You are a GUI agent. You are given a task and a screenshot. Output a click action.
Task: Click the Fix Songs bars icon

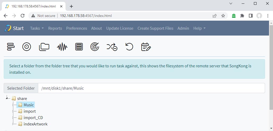click(11, 47)
